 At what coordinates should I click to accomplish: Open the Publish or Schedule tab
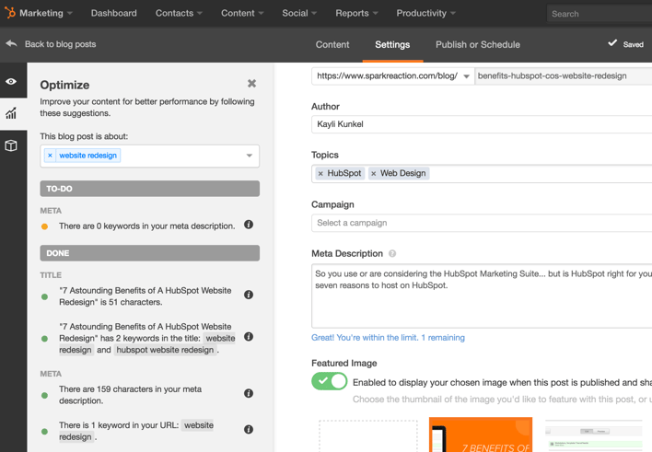tap(477, 44)
